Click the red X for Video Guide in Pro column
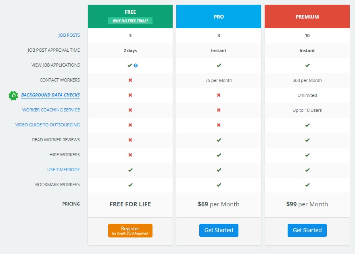This screenshot has width=355, height=254. 219,125
